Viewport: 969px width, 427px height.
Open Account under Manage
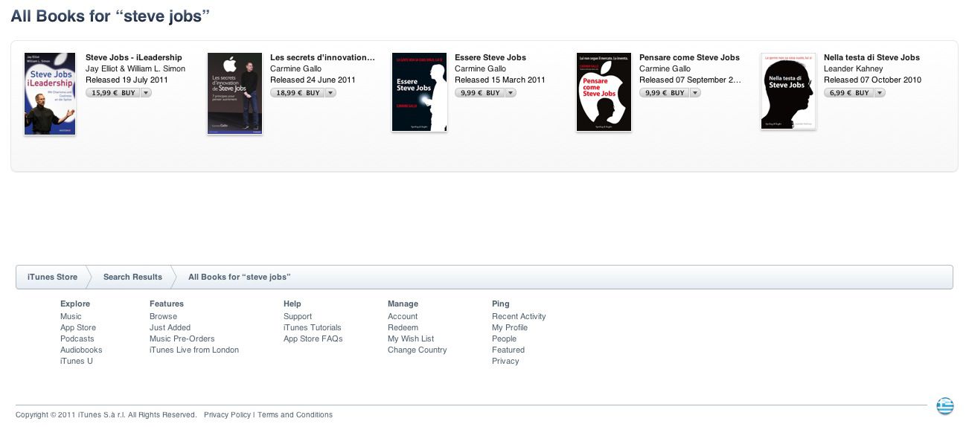pos(403,316)
